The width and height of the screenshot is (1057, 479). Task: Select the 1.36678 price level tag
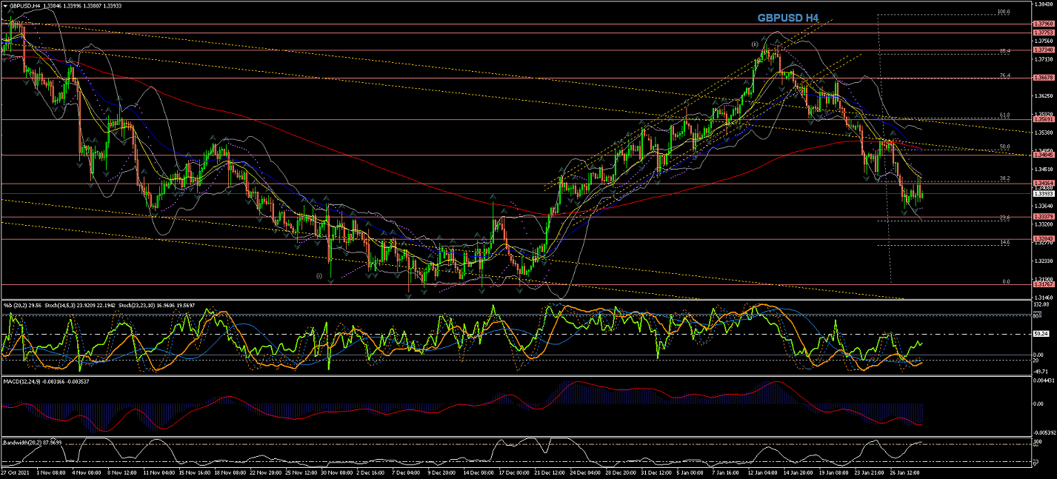(1043, 78)
